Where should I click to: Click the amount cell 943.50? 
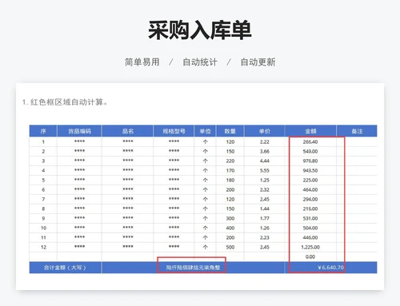310,170
